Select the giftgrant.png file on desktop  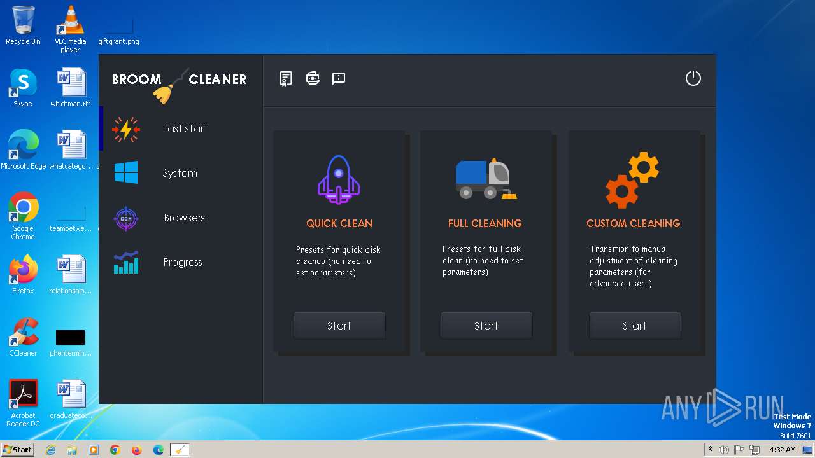pyautogui.click(x=118, y=29)
